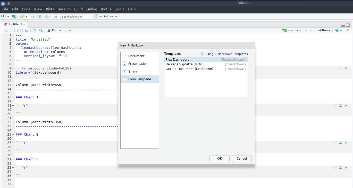Viewport: 353px width, 188px height.
Task: Collapse the fold arrow at line 16
Action: 13,97
